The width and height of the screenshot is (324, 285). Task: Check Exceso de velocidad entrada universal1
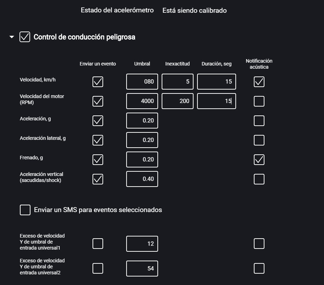[x=97, y=243]
